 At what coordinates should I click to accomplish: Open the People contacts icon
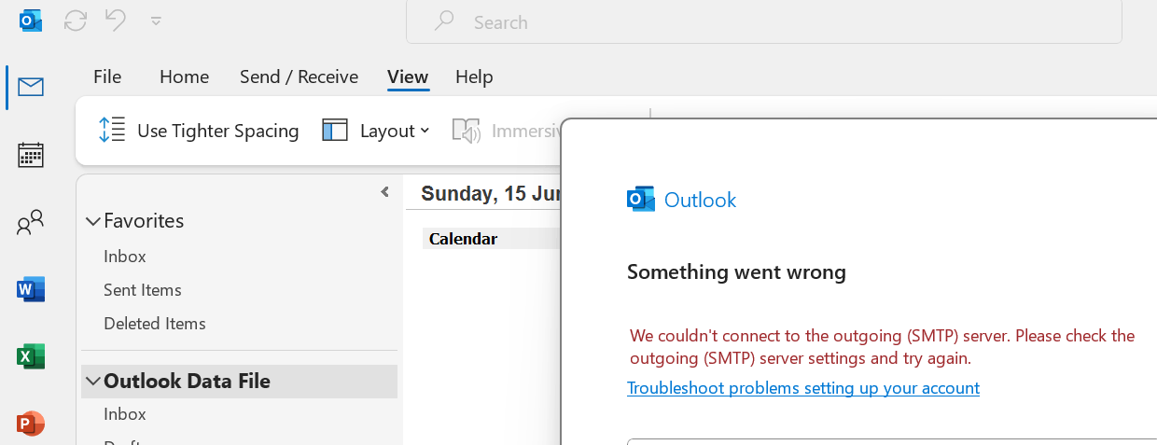(x=31, y=222)
